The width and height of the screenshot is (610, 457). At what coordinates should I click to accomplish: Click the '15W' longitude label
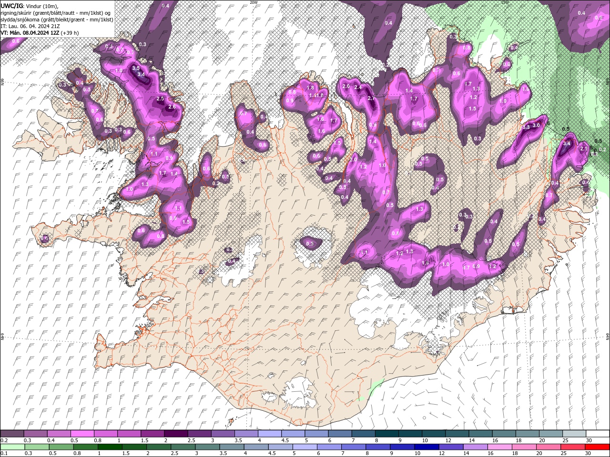[505, 2]
